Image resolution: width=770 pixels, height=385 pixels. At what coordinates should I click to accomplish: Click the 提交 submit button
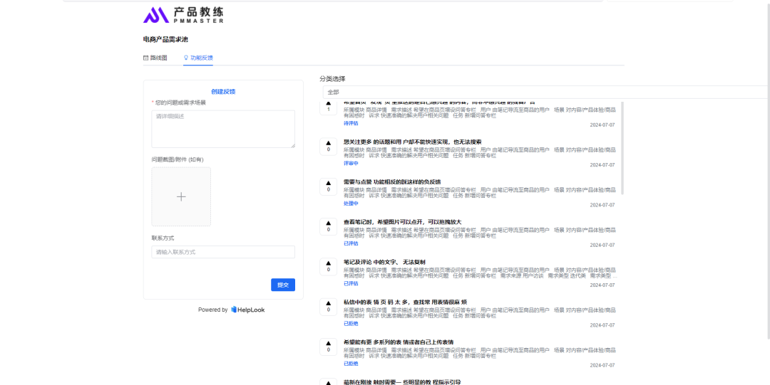283,285
